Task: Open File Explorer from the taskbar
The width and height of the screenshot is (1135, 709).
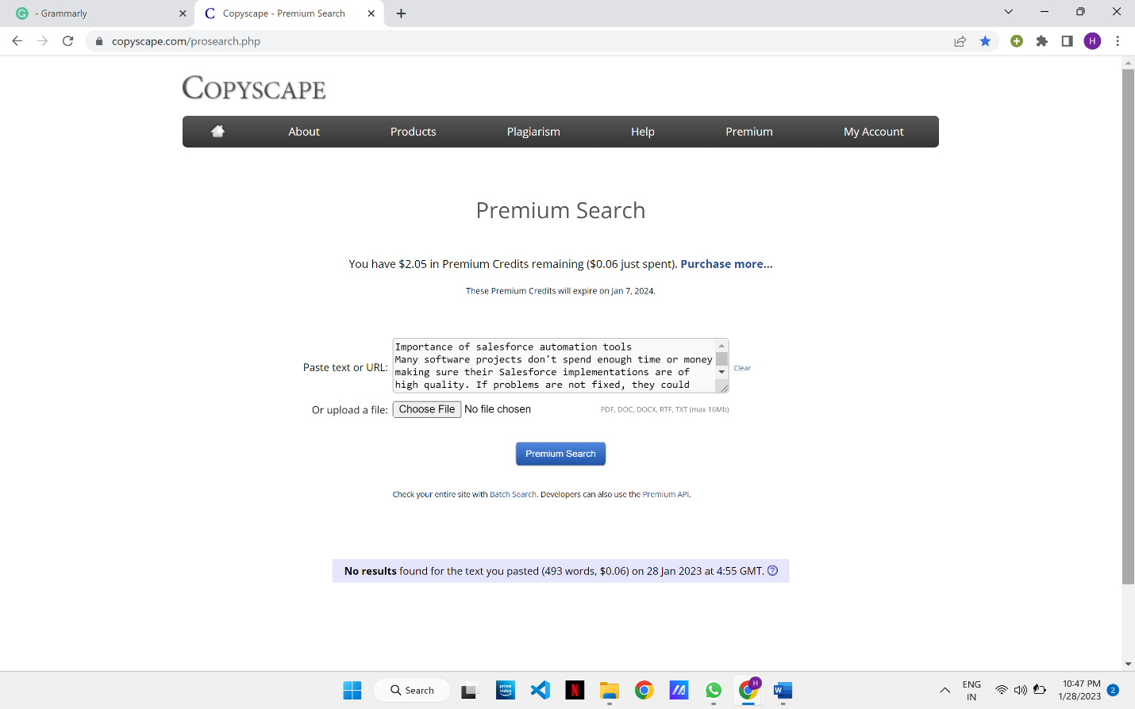Action: 610,691
